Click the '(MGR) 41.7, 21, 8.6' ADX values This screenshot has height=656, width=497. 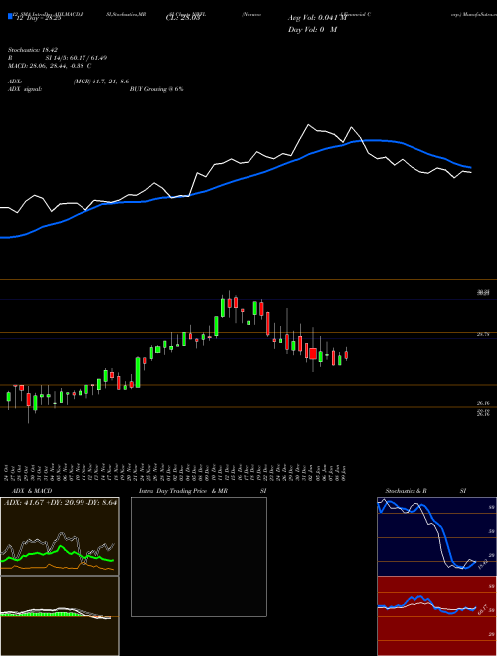click(100, 82)
